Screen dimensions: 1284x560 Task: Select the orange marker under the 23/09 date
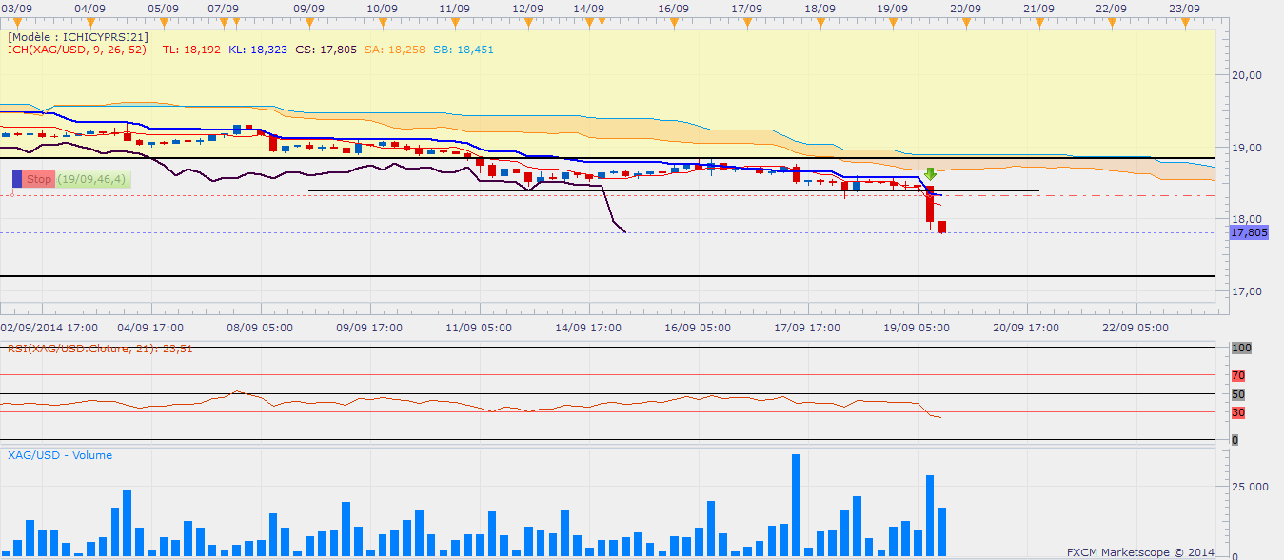(1184, 20)
